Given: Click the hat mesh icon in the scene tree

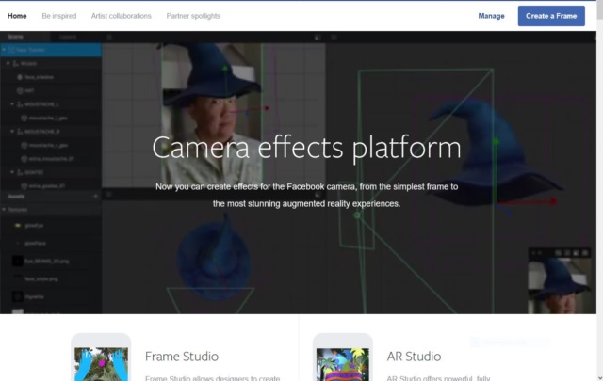Looking at the screenshot, I should [20, 90].
